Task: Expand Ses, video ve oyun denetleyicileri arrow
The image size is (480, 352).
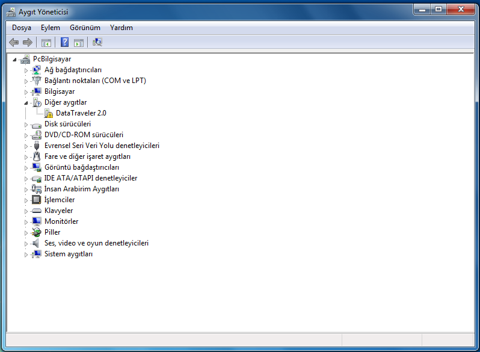Action: 26,244
